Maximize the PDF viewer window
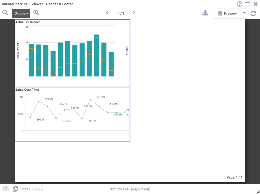The height and width of the screenshot is (194, 260). [248, 4]
